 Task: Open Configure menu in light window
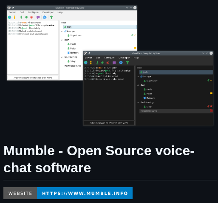click(x=33, y=12)
